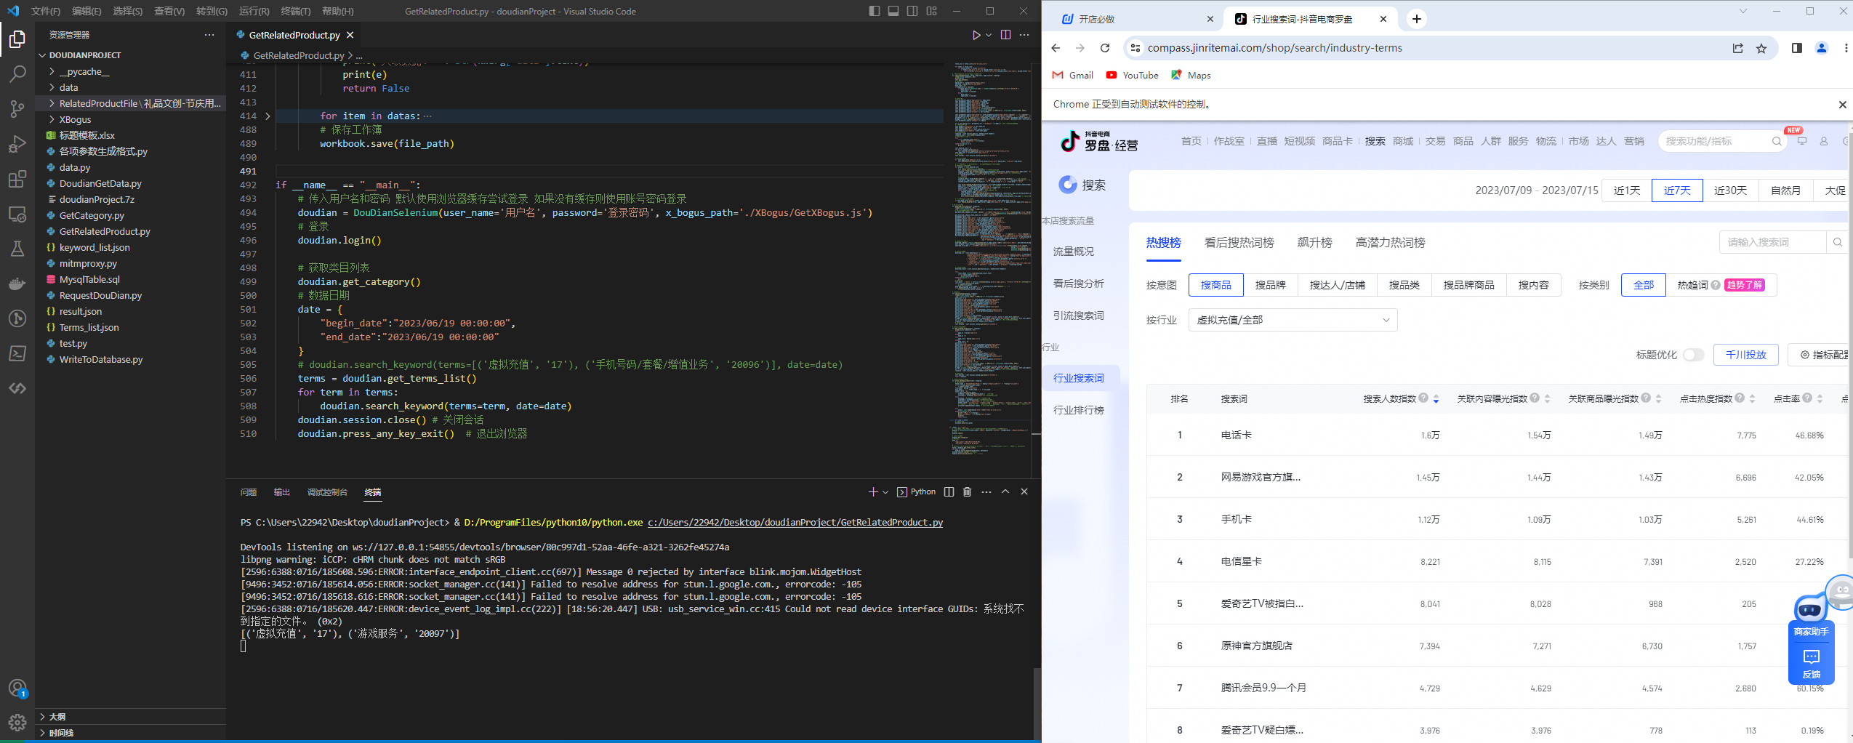Bookmark this page with the star icon
The height and width of the screenshot is (743, 1853).
(x=1761, y=48)
